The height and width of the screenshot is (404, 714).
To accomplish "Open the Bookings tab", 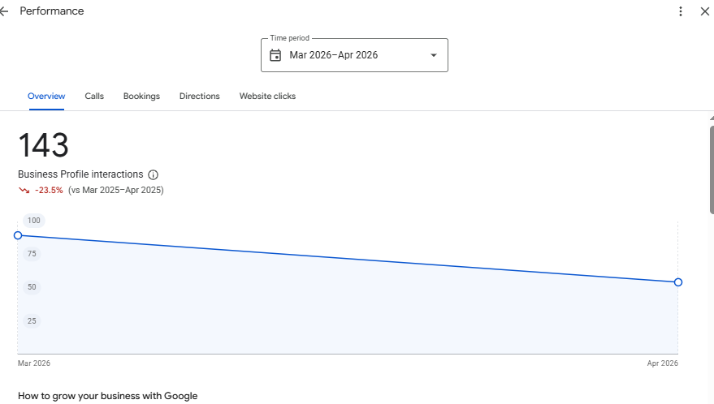I will click(x=141, y=96).
